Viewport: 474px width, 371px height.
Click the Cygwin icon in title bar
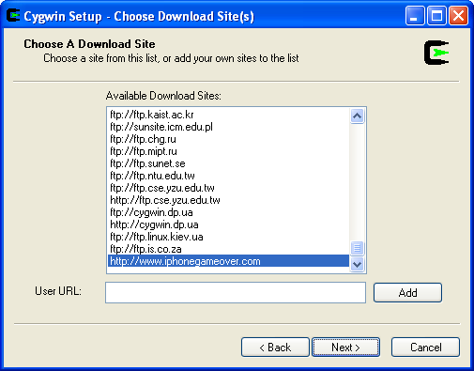13,16
